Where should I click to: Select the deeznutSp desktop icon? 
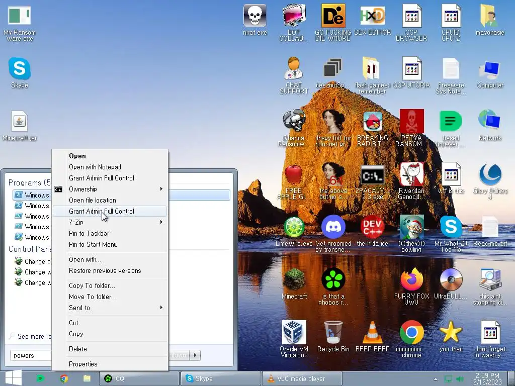click(x=333, y=68)
